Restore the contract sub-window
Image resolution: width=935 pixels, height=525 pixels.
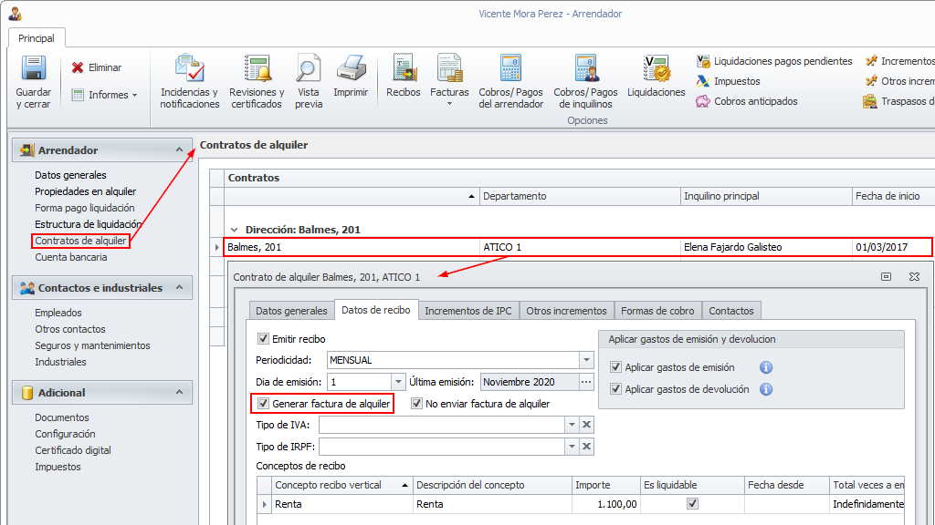coord(886,277)
